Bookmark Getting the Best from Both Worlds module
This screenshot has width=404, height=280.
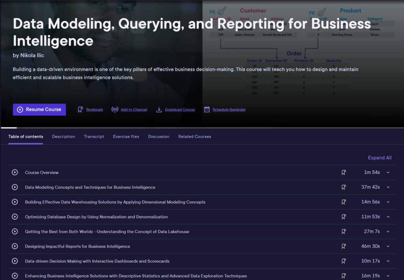344,232
